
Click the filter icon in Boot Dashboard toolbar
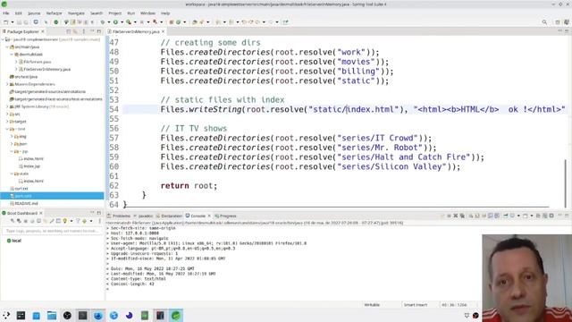(x=78, y=221)
